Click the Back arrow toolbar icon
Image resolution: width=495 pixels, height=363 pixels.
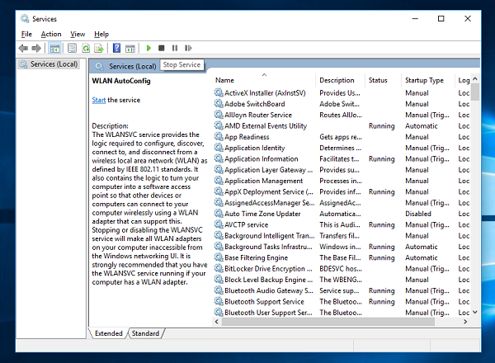coord(23,49)
